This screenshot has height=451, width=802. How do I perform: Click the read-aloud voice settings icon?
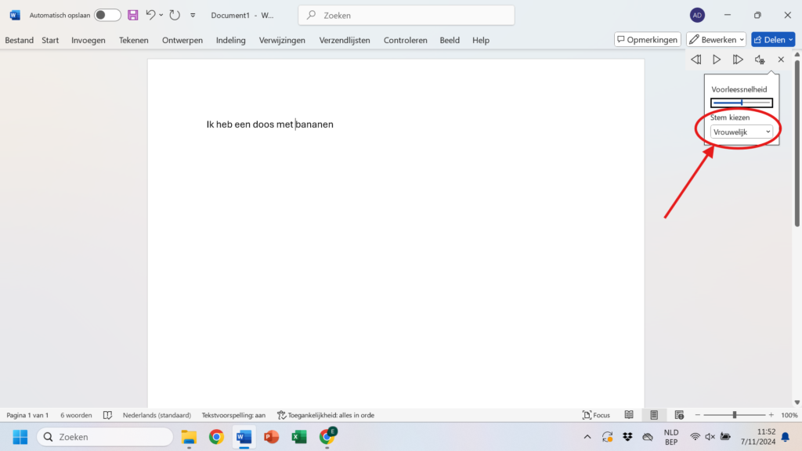(759, 60)
